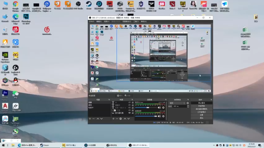Open AutoCAD desktop shortcut
Viewport: 264px width, 148px height.
point(5,108)
